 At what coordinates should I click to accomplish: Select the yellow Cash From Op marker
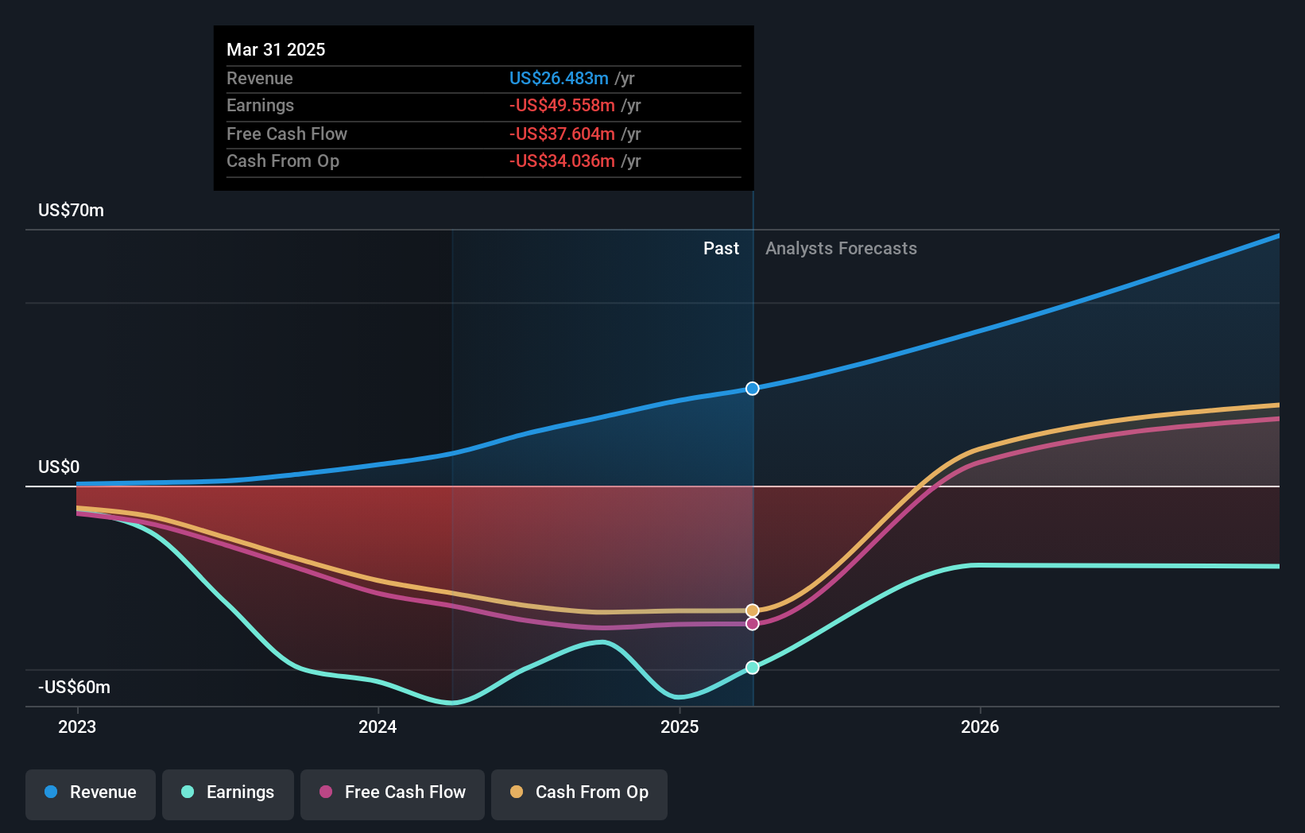[x=751, y=610]
